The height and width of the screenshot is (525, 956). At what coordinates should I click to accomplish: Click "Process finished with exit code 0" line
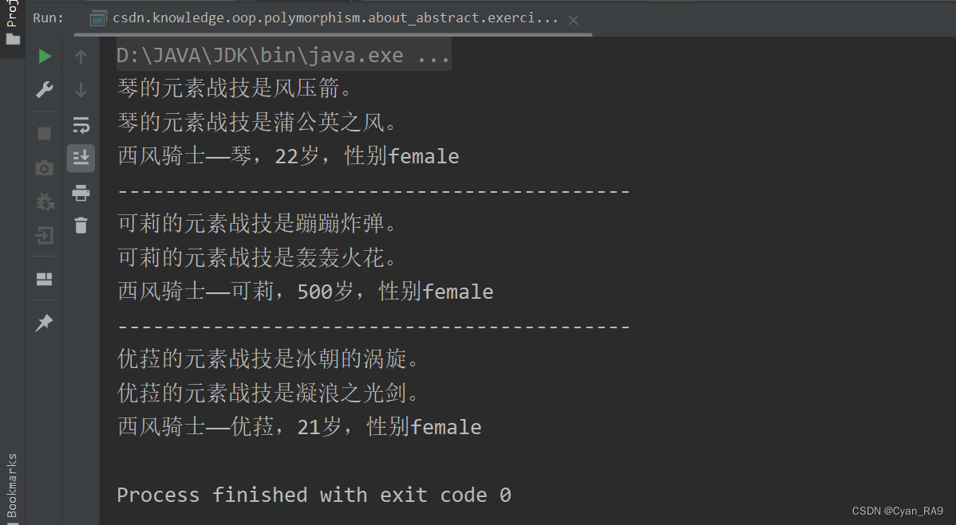[314, 495]
